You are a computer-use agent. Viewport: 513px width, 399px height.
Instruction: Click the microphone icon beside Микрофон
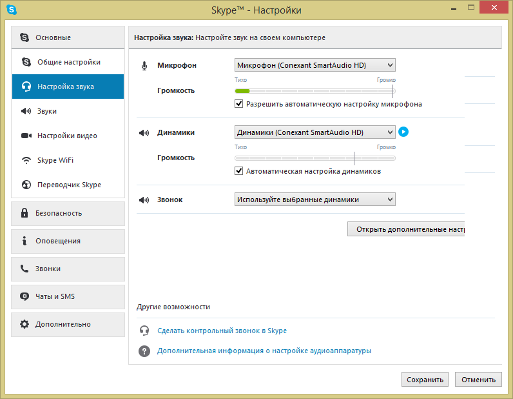[x=144, y=66]
